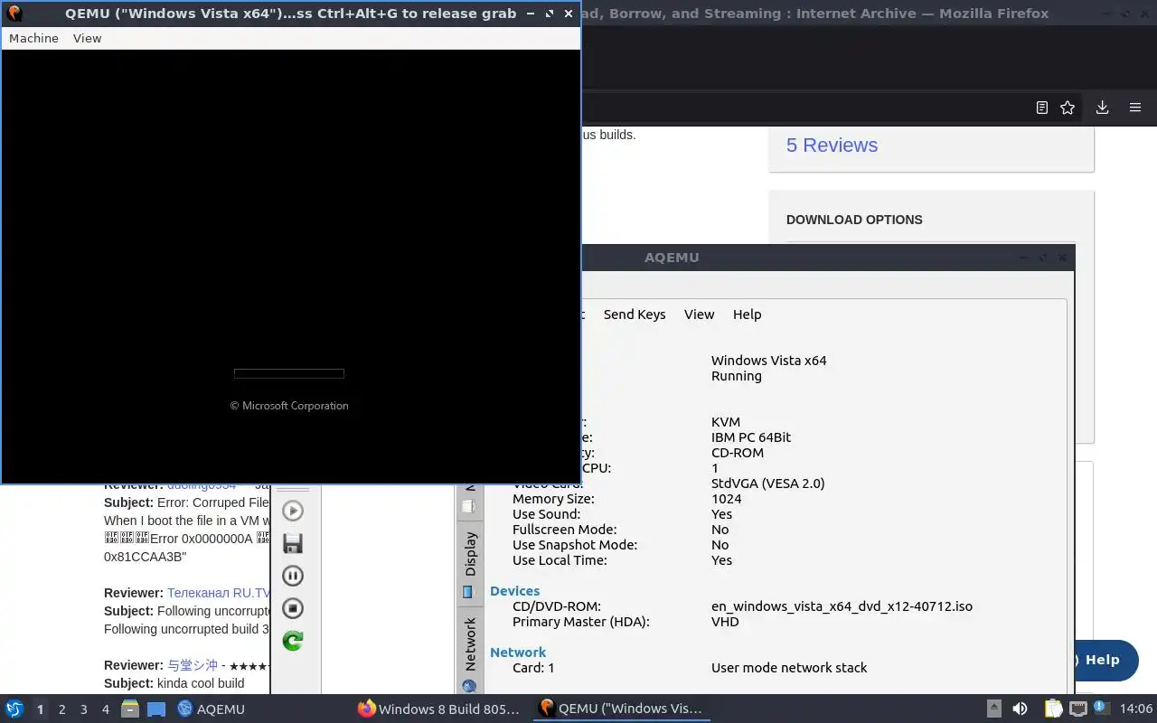Viewport: 1157px width, 723px height.
Task: Click the Devices section heading in AQEMU
Action: 514,591
